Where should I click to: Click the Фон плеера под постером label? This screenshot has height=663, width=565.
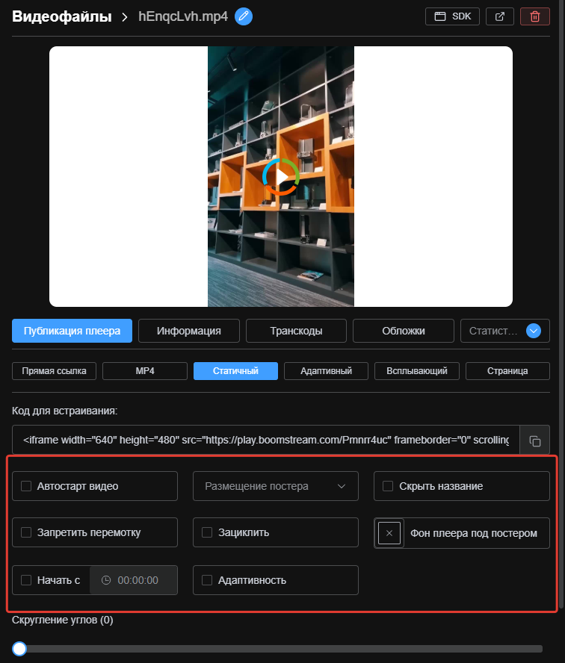(474, 533)
